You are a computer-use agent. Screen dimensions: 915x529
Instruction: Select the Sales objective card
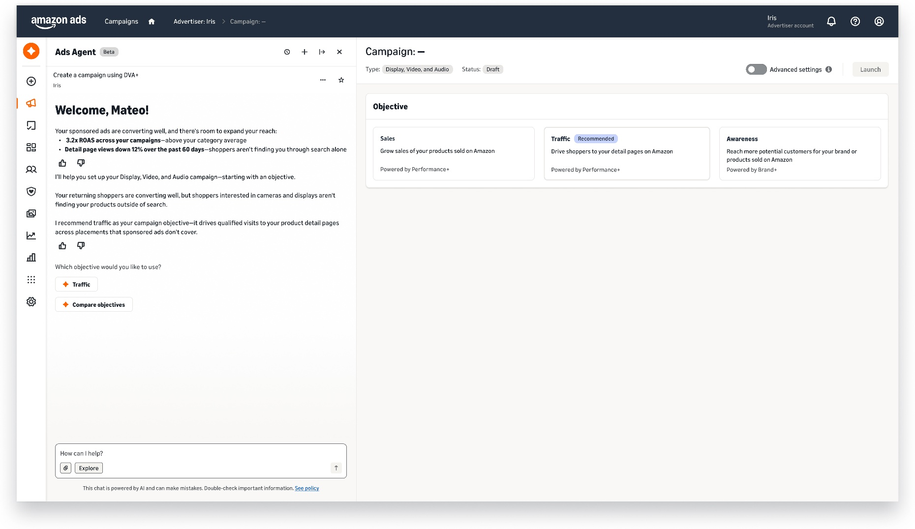pyautogui.click(x=454, y=154)
